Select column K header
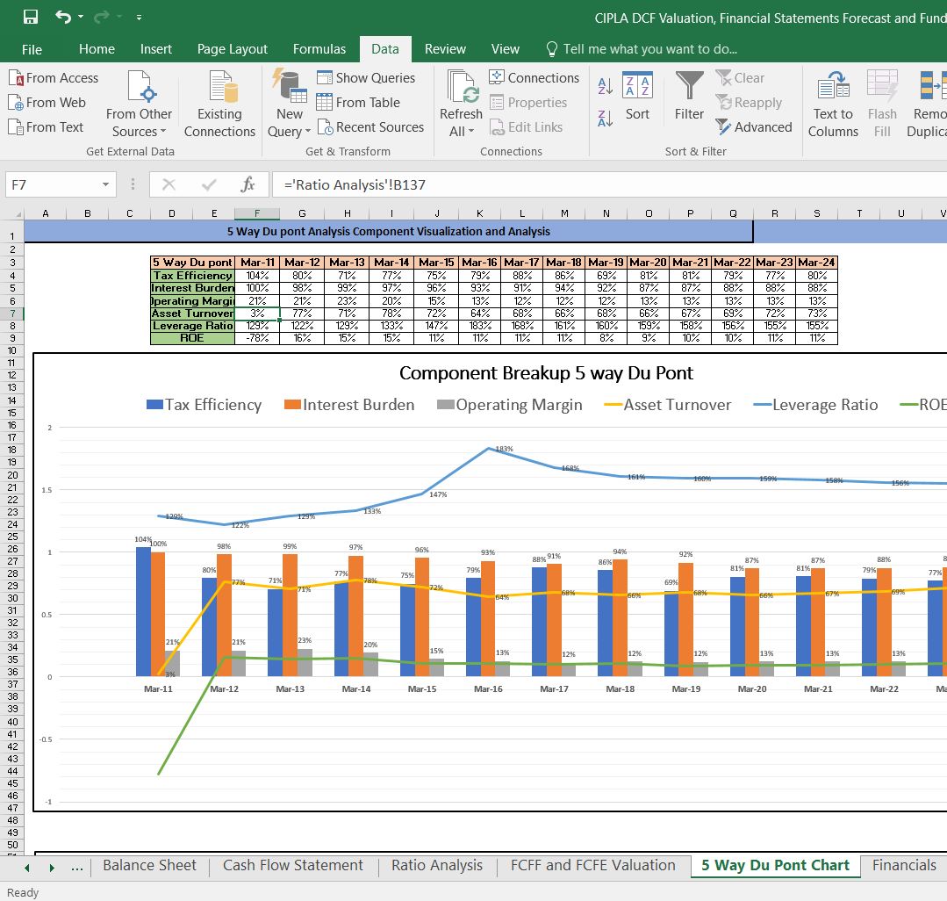This screenshot has width=947, height=901. click(479, 213)
